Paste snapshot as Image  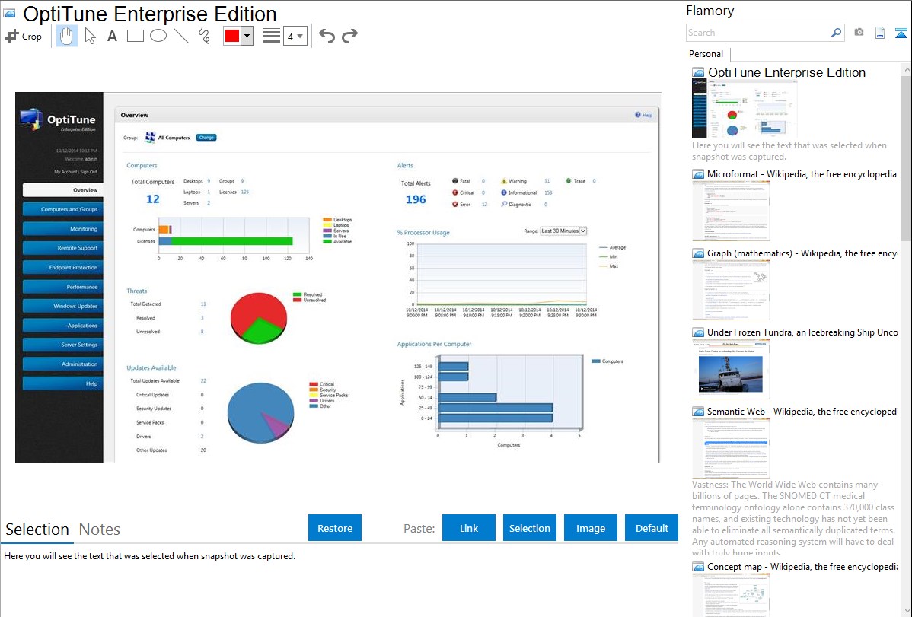pyautogui.click(x=591, y=528)
